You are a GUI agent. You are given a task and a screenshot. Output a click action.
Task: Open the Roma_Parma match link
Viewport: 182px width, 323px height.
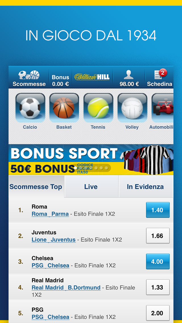[50, 214]
